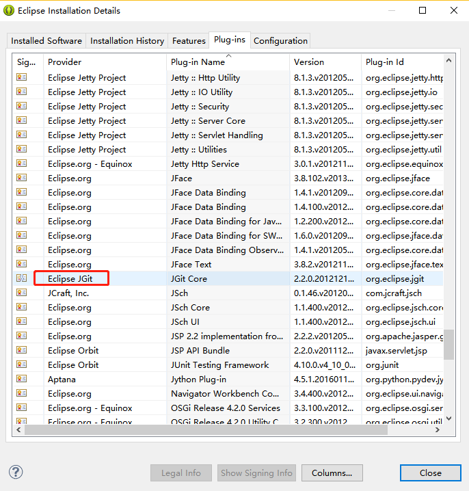Switch to the Installed Software tab
The image size is (469, 491).
46,41
